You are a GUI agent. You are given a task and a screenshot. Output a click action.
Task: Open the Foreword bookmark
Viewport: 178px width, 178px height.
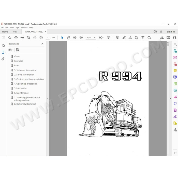[19, 61]
